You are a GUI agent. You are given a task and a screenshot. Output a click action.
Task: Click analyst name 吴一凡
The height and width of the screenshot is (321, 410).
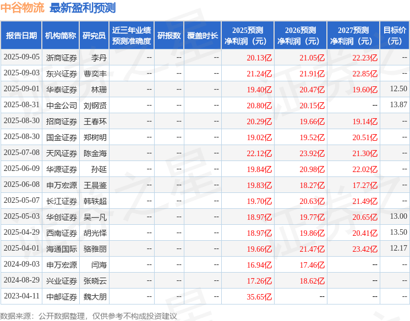coord(95,217)
